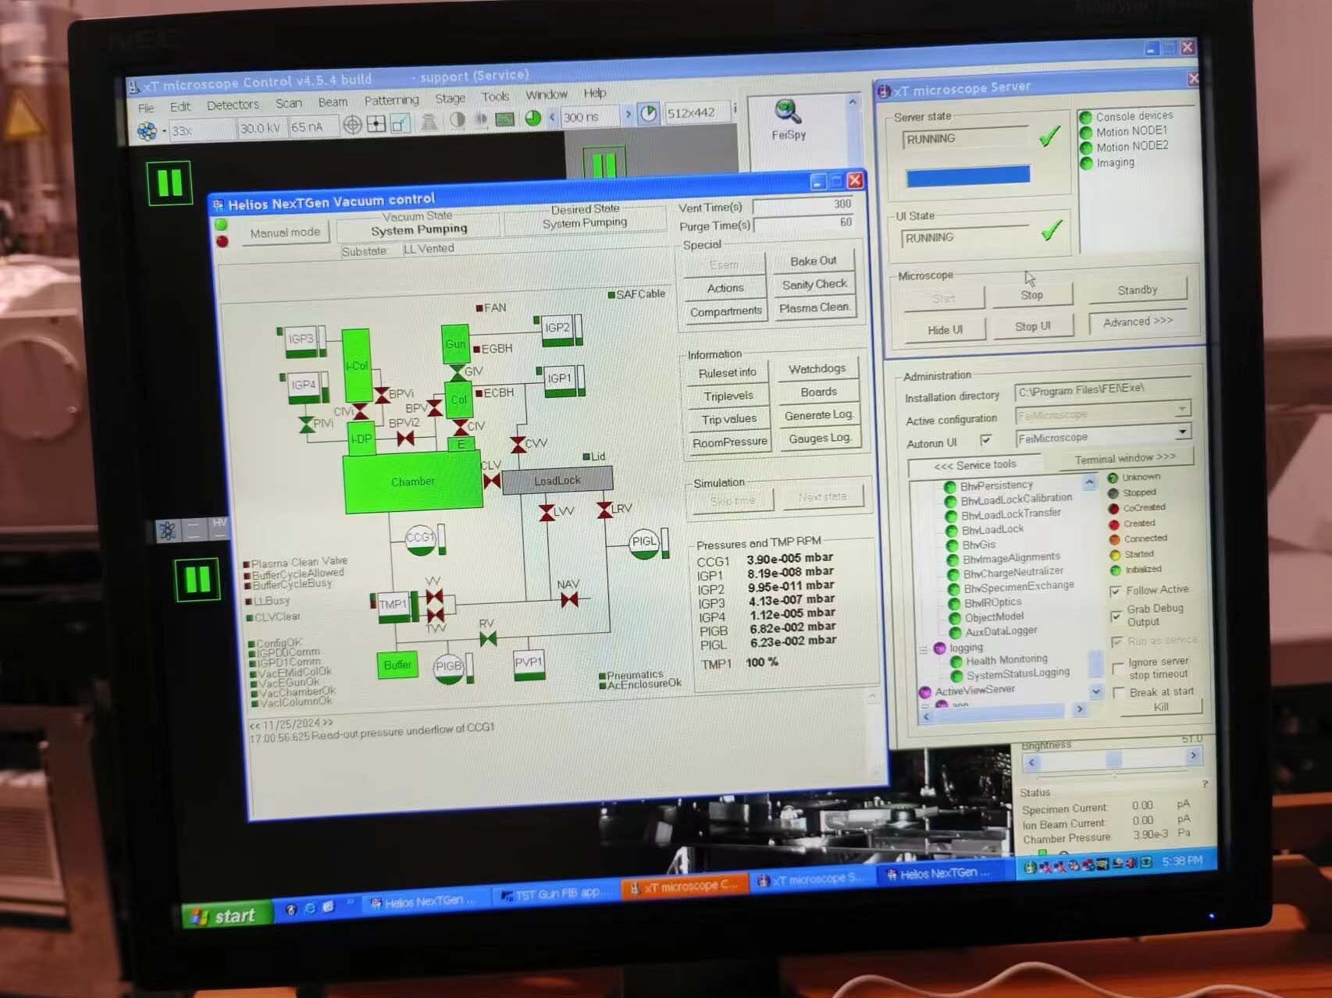Open the Stage menu

click(x=450, y=98)
